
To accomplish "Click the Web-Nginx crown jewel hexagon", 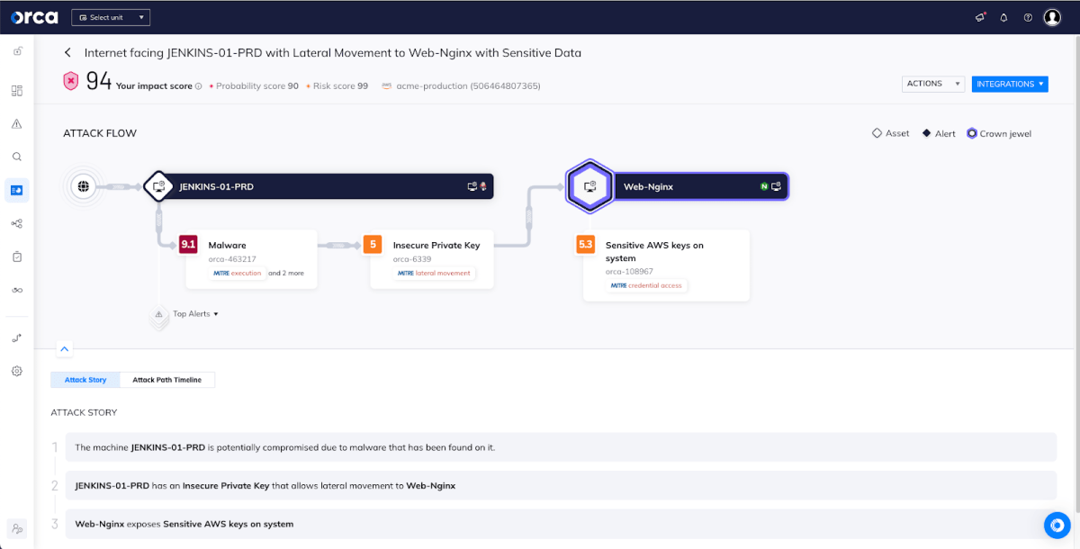I will pos(589,186).
